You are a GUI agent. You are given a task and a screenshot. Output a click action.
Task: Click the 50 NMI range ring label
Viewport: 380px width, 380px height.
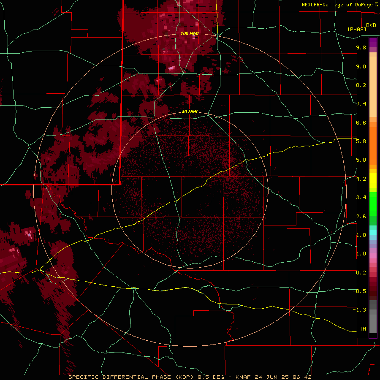[x=190, y=111]
